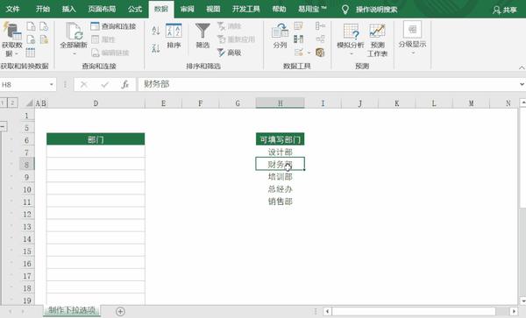Click the 属性 Properties button
The image size is (526, 318).
[x=103, y=39]
